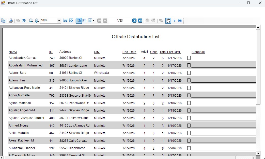
Task: Click the Reg. Date column header
Action: point(129,52)
